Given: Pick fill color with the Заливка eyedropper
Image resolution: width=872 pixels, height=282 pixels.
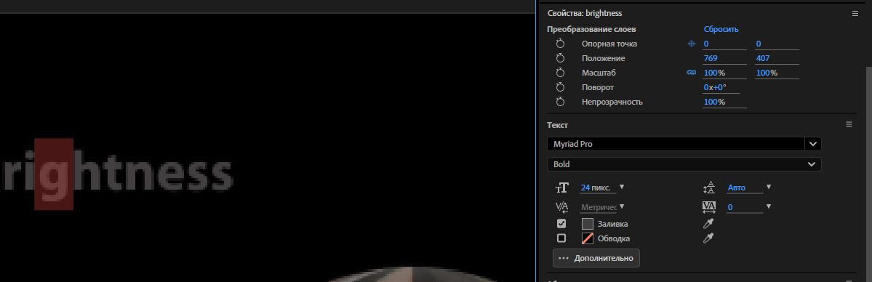Looking at the screenshot, I should (x=708, y=224).
